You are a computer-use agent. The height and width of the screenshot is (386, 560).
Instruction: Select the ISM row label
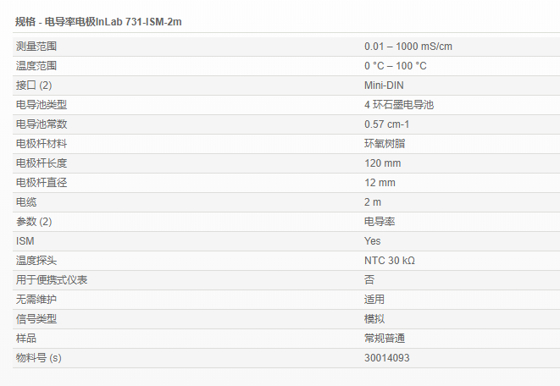coord(25,241)
